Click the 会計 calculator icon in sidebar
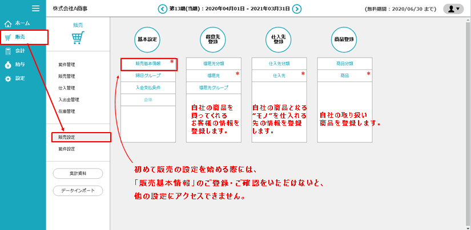 click(8, 51)
